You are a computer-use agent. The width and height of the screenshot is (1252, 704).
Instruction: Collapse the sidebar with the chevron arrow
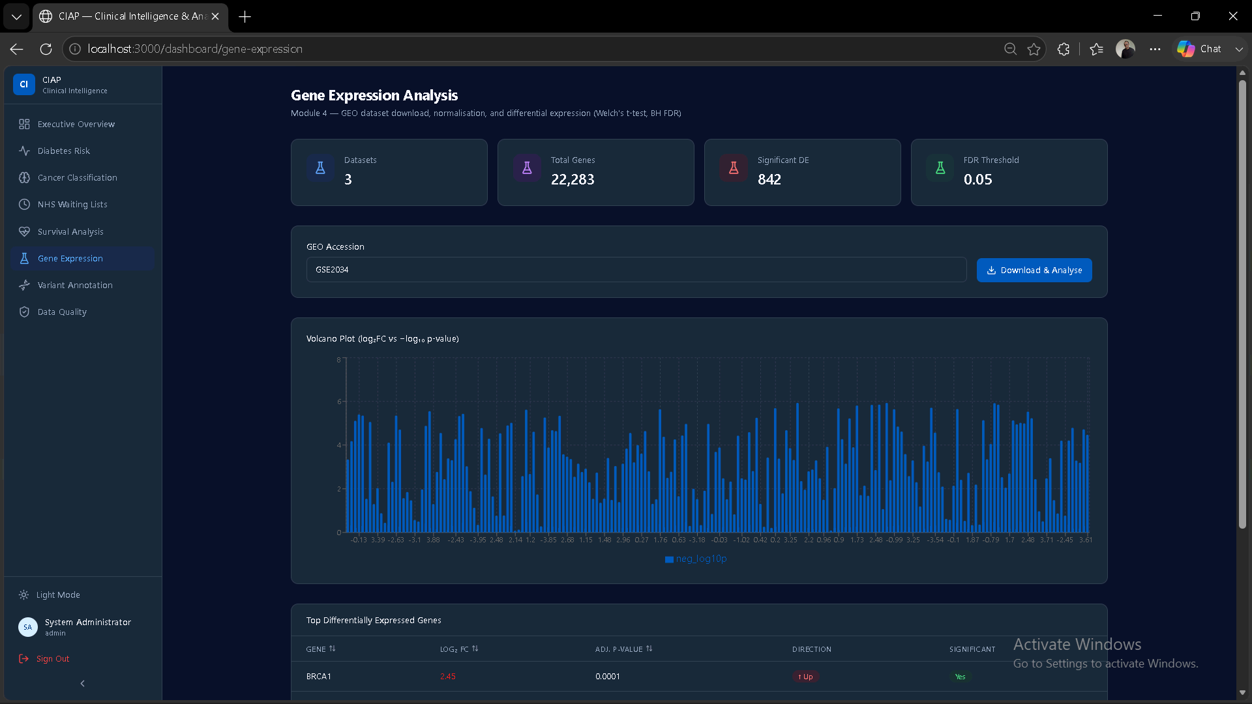tap(82, 683)
